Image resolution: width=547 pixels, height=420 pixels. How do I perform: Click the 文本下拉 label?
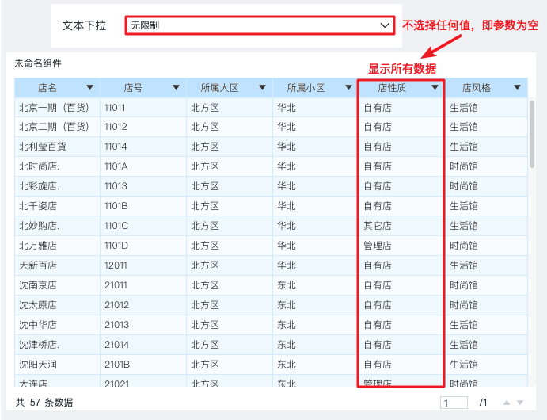[x=84, y=25]
